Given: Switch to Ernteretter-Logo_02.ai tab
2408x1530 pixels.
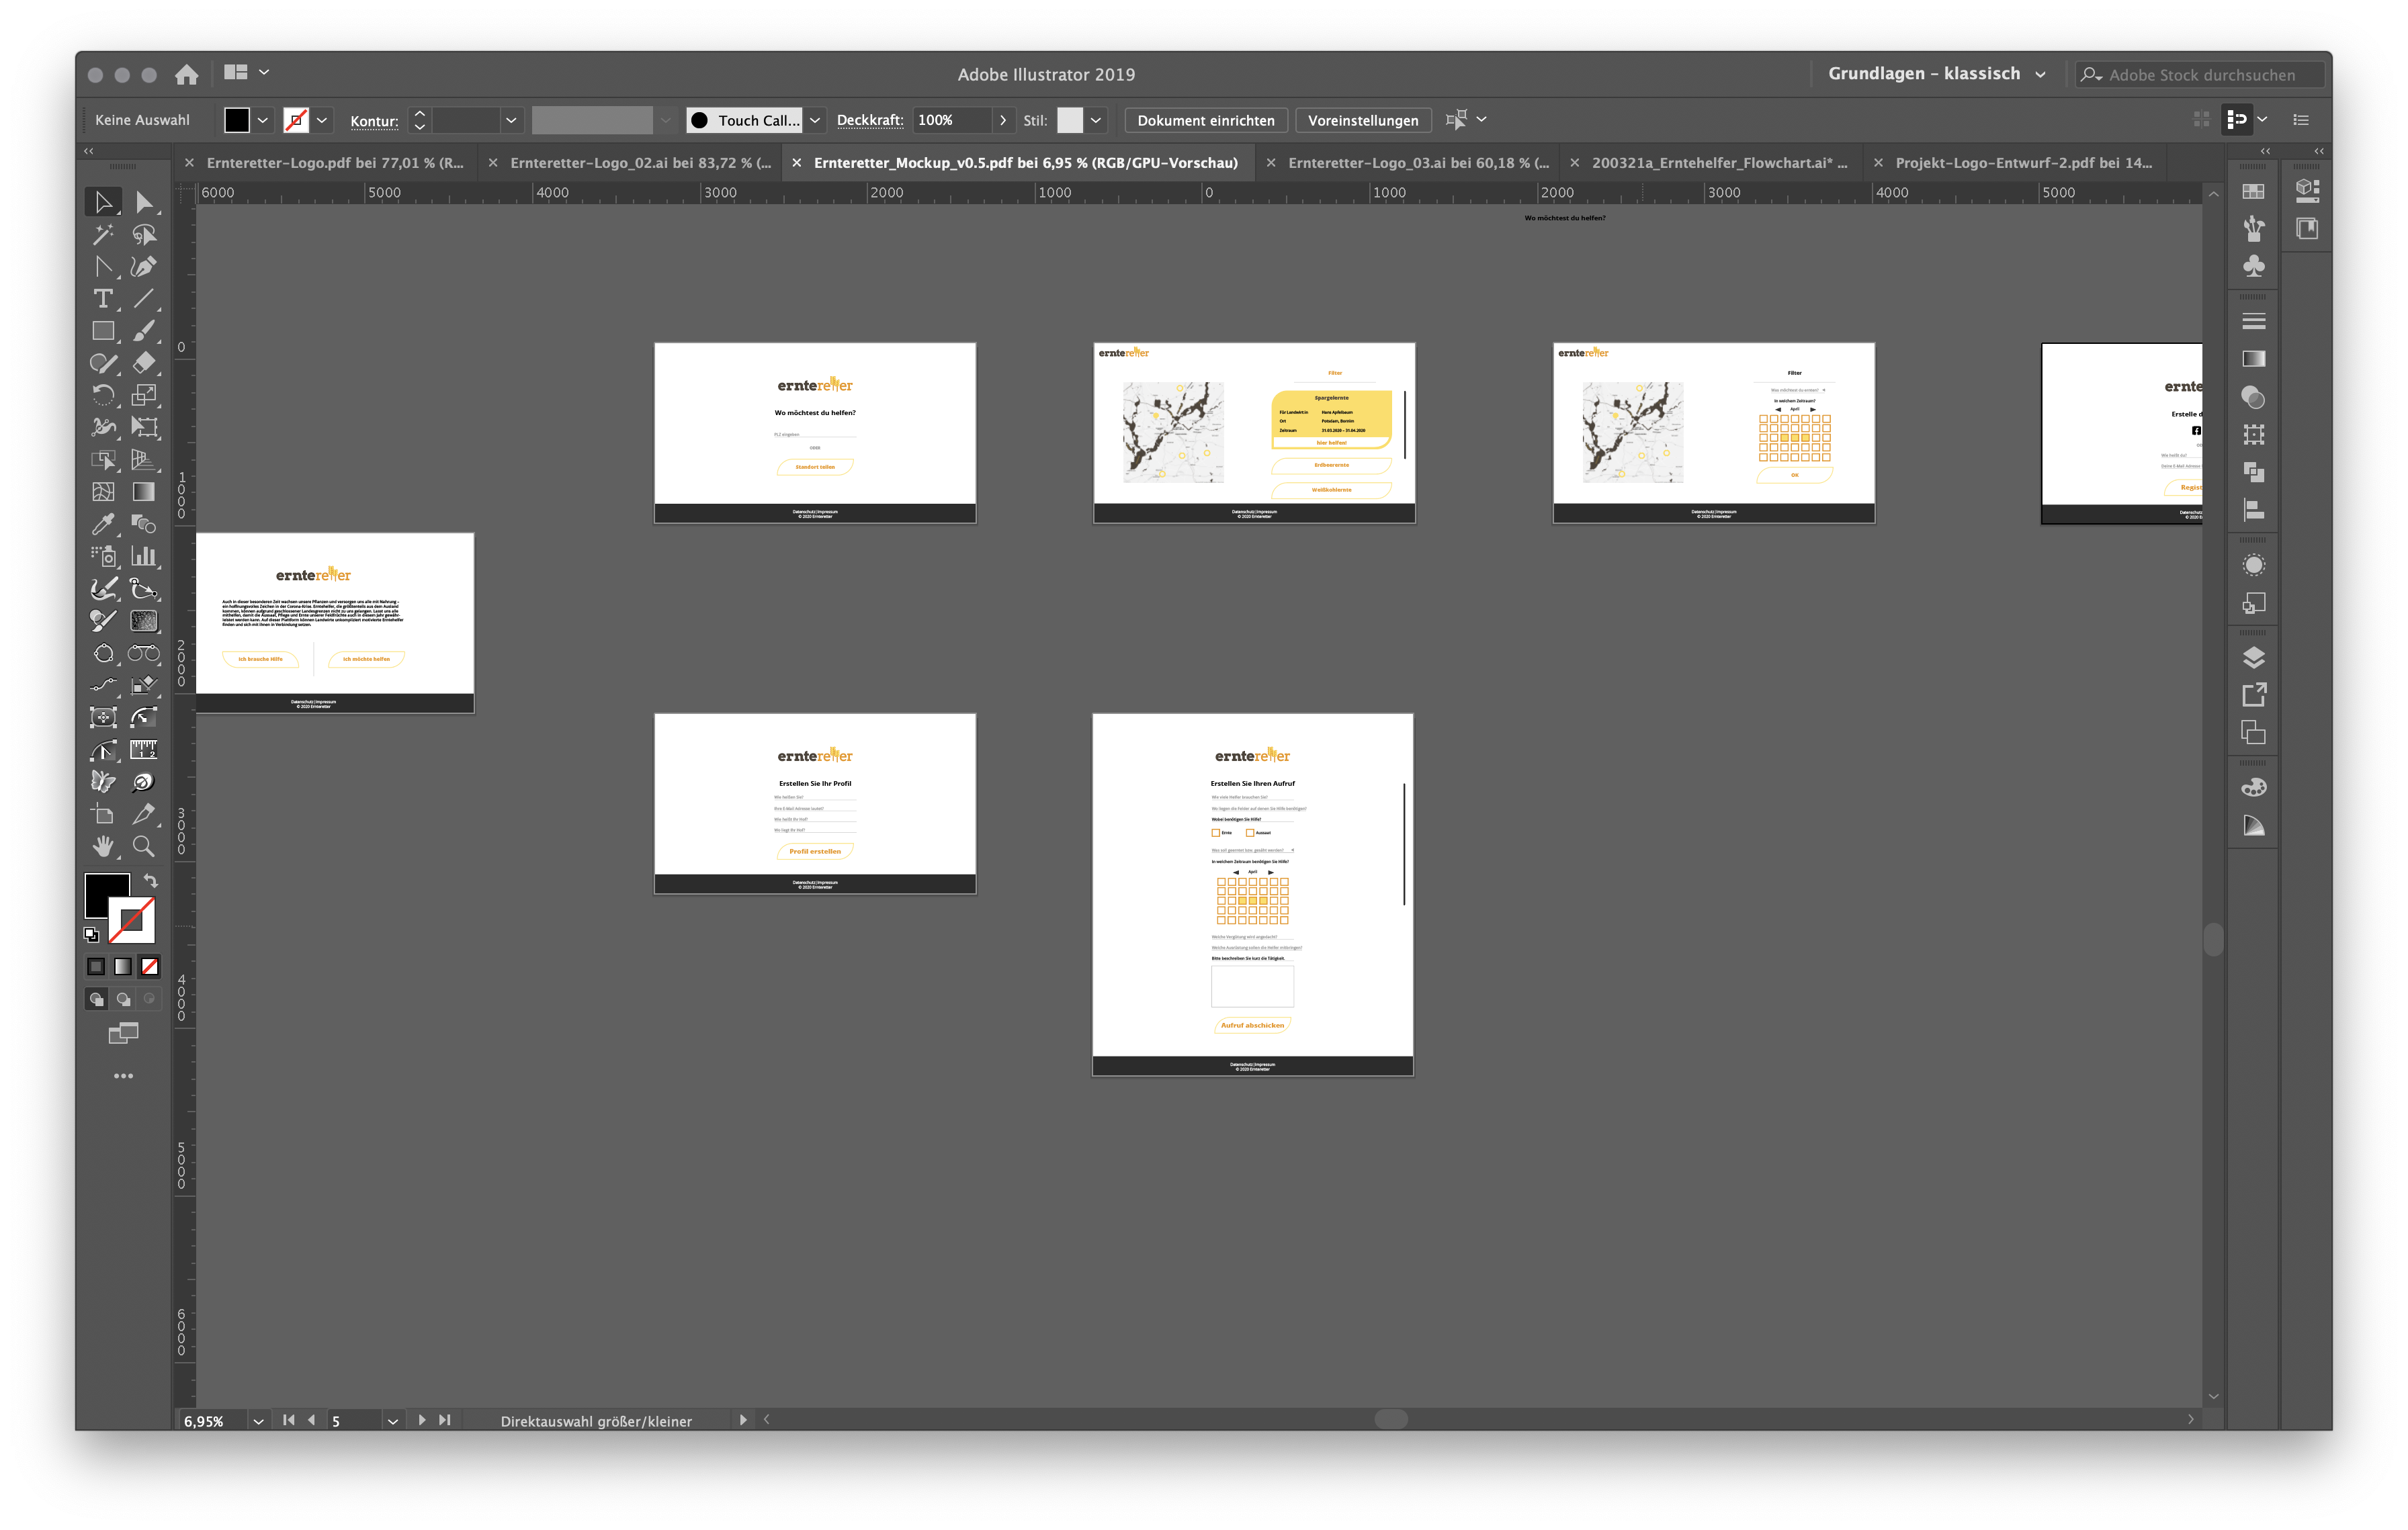Looking at the screenshot, I should click(639, 163).
